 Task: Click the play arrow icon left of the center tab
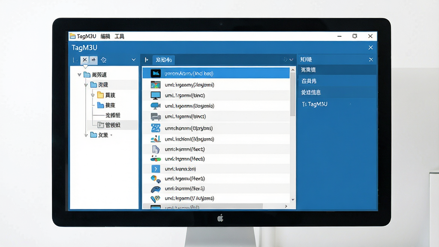tap(147, 60)
